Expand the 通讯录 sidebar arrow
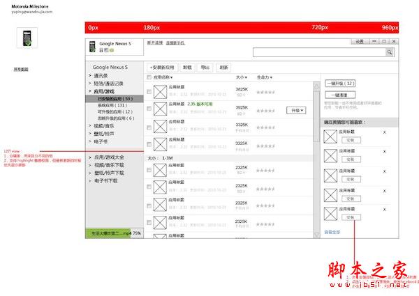 click(x=90, y=76)
